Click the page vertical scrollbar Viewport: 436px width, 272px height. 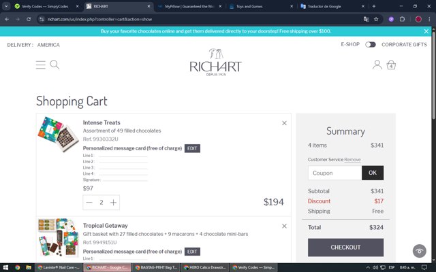point(433,75)
